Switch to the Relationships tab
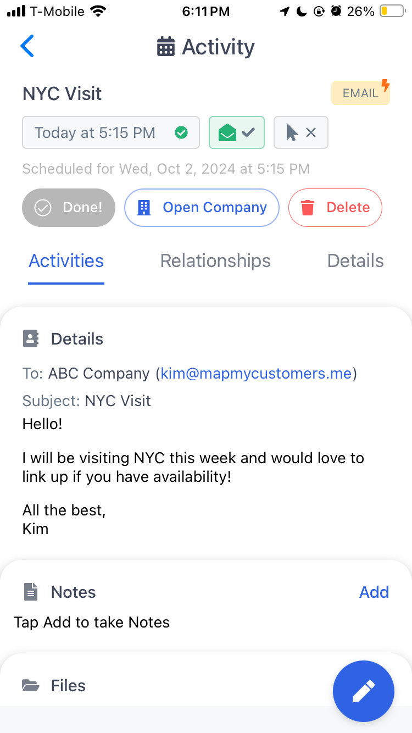Image resolution: width=412 pixels, height=733 pixels. (215, 260)
